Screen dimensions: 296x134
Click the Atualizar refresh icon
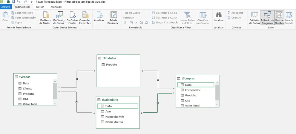tap(99, 15)
